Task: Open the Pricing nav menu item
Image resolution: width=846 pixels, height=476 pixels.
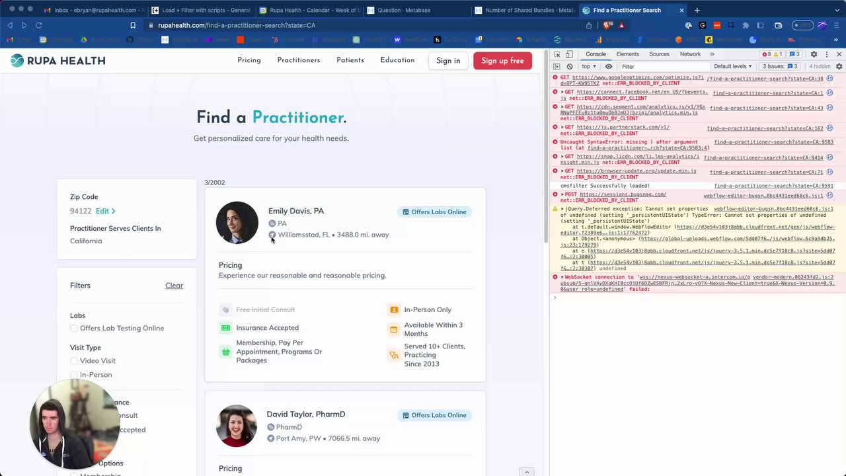Action: [249, 60]
